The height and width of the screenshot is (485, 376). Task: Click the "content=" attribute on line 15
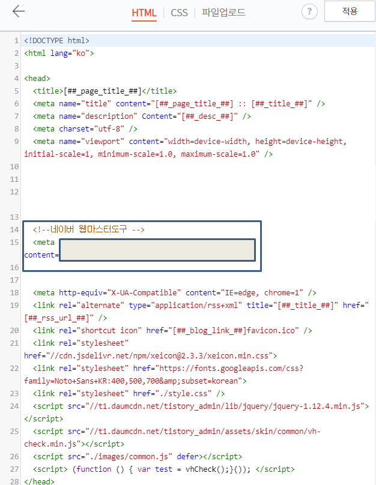click(41, 255)
